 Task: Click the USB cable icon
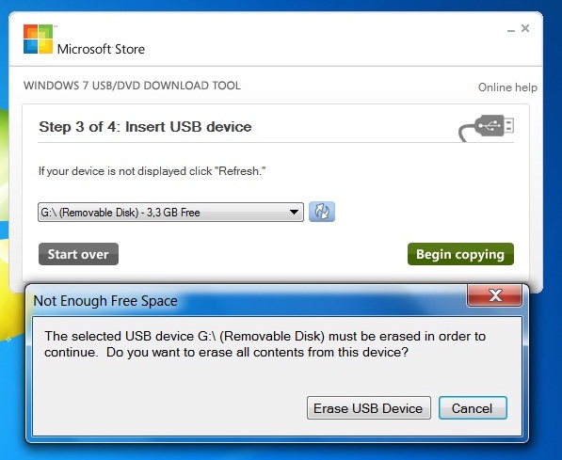[x=487, y=128]
